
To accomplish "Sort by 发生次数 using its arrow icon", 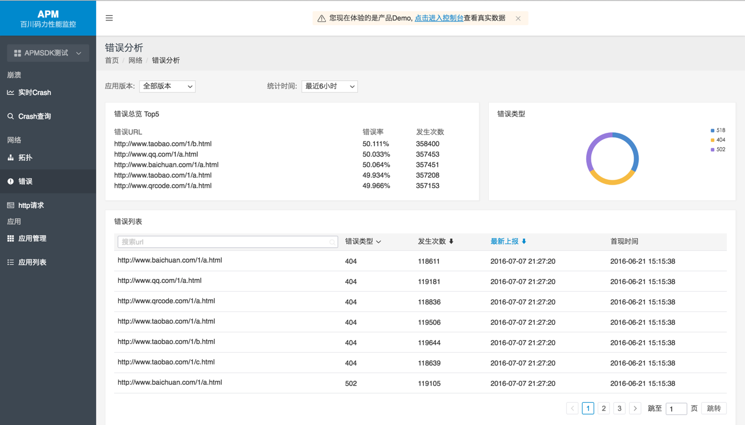I will pos(451,242).
